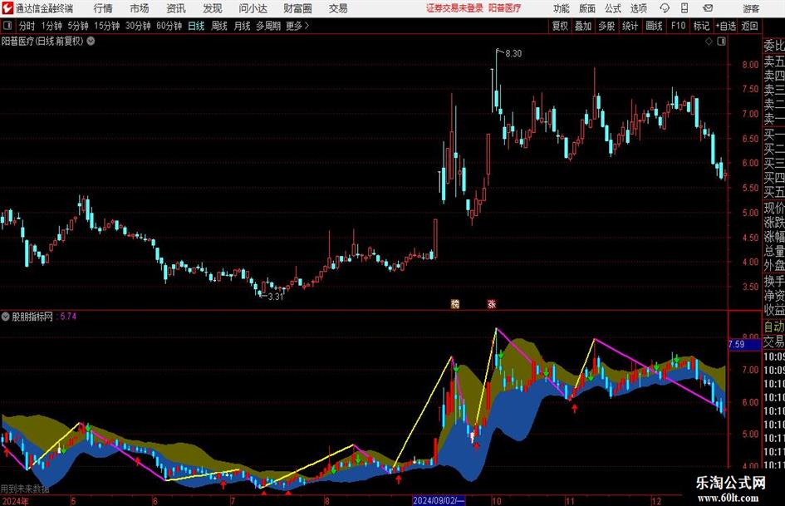Switch to the 1分钟 period tab
The image size is (785, 506).
[52, 26]
